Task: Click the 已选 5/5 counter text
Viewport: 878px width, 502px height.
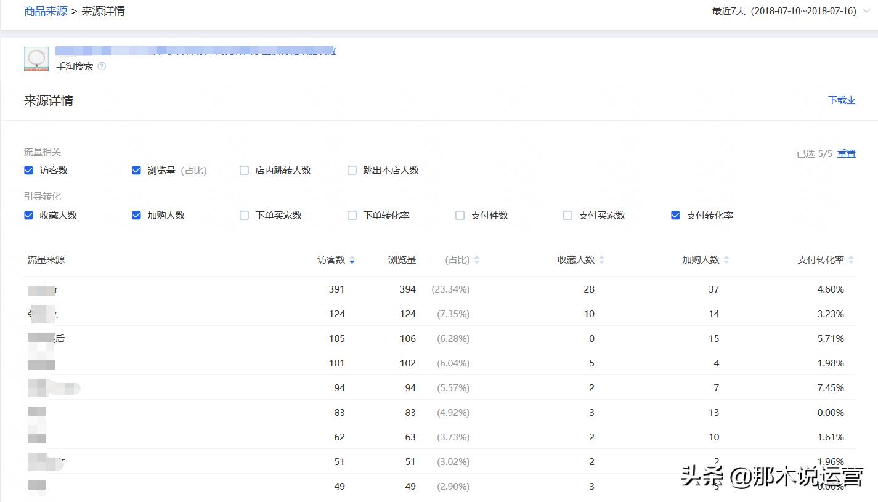Action: (x=815, y=154)
